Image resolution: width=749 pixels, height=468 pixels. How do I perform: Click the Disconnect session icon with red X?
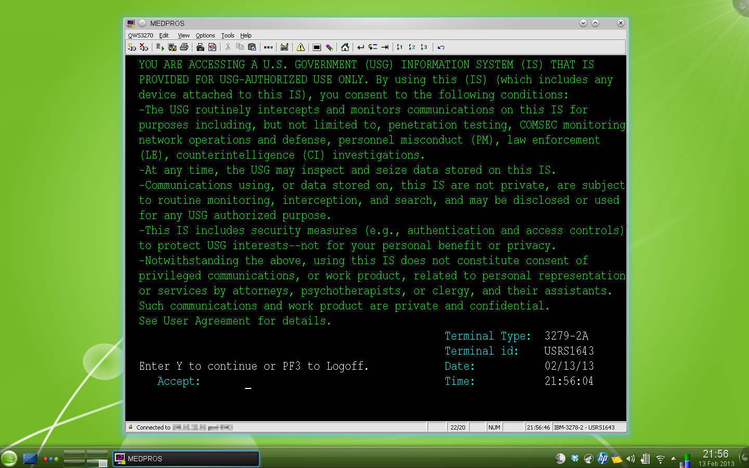[144, 47]
